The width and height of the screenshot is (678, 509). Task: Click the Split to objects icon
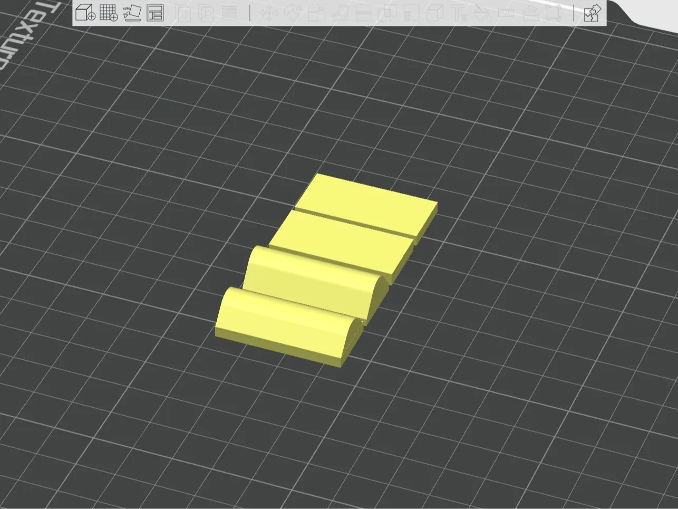tap(183, 13)
